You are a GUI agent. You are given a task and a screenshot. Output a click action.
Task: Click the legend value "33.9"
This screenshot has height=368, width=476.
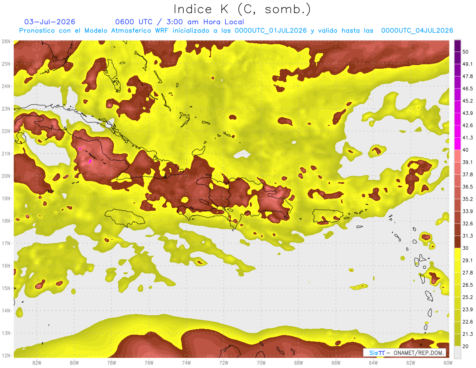tap(468, 211)
